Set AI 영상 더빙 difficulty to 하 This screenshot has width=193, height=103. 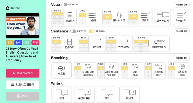click(77, 68)
